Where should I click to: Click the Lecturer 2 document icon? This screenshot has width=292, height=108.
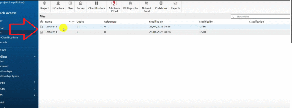(x=42, y=27)
